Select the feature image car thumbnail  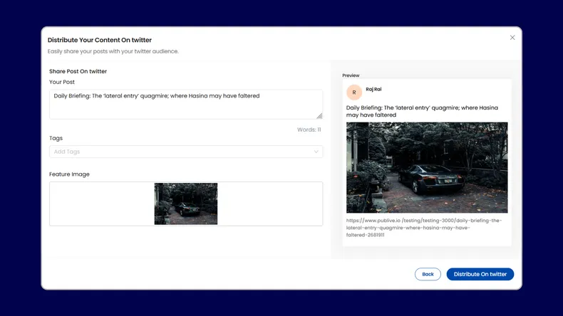pyautogui.click(x=185, y=204)
